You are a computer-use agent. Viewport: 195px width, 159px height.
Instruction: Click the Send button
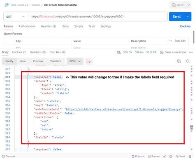pos(176,16)
